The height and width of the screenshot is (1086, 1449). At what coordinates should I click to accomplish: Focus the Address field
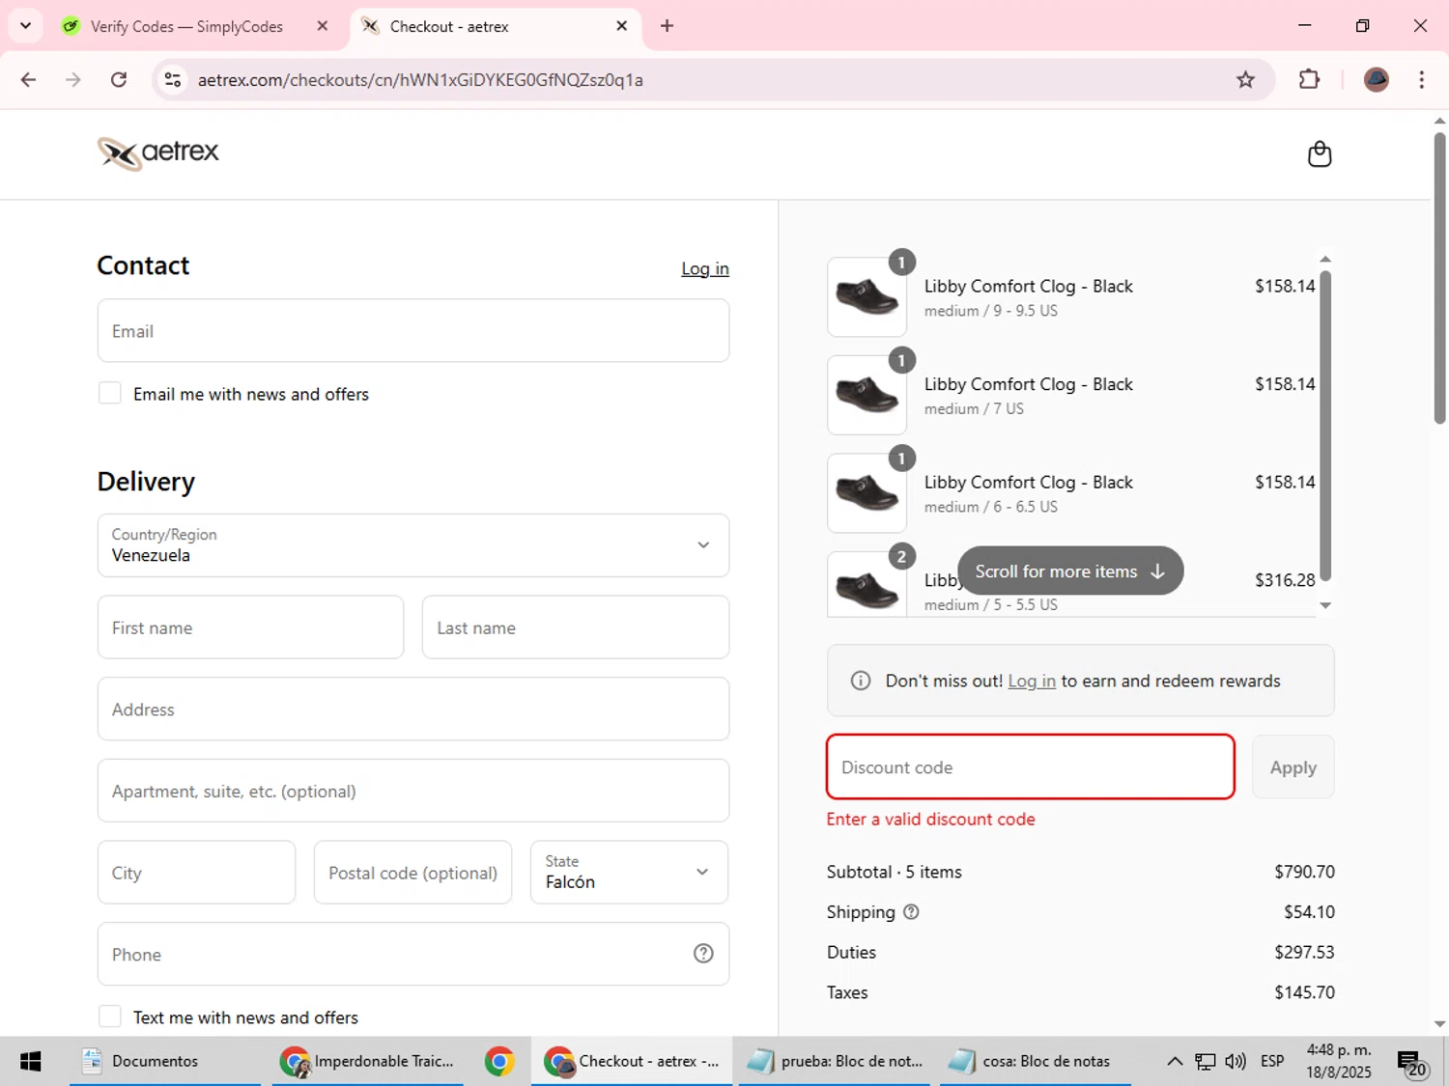tap(413, 710)
